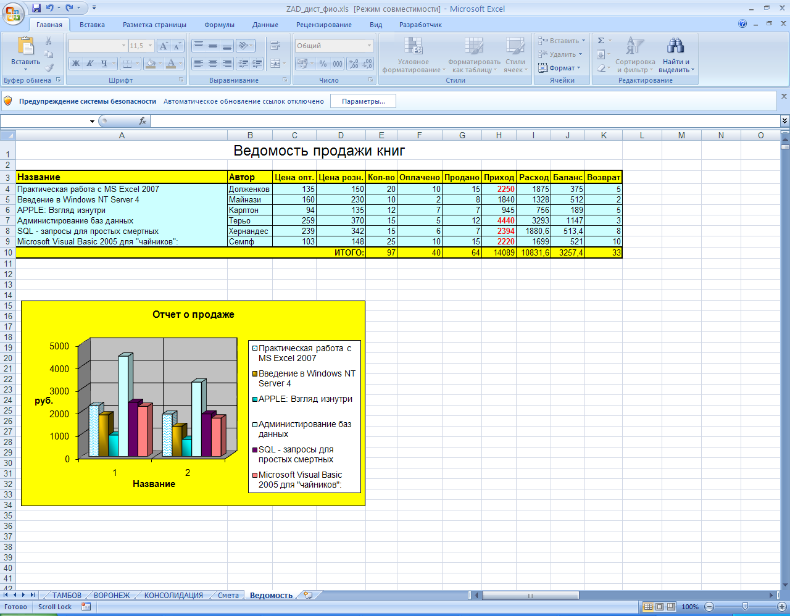This screenshot has height=616, width=790.
Task: Switch to Page Layout view in status bar
Action: (659, 607)
